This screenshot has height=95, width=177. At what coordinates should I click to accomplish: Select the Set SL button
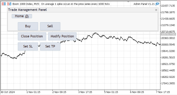28,46
